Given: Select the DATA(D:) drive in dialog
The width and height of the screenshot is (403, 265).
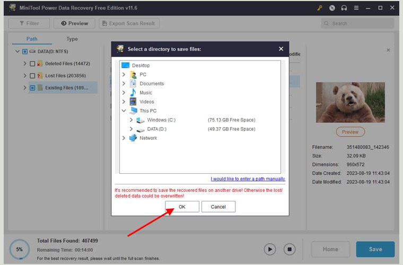Looking at the screenshot, I should coord(156,129).
